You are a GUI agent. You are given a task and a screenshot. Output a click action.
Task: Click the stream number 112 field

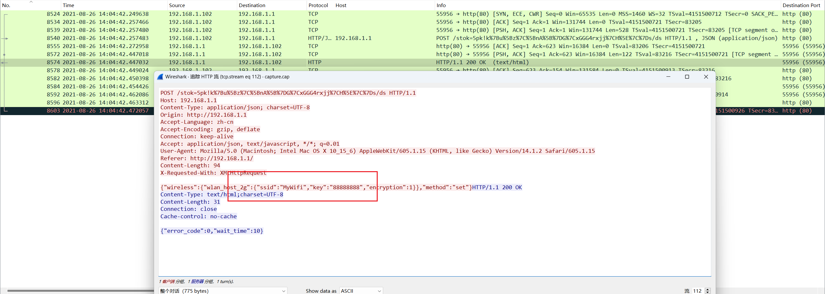698,291
